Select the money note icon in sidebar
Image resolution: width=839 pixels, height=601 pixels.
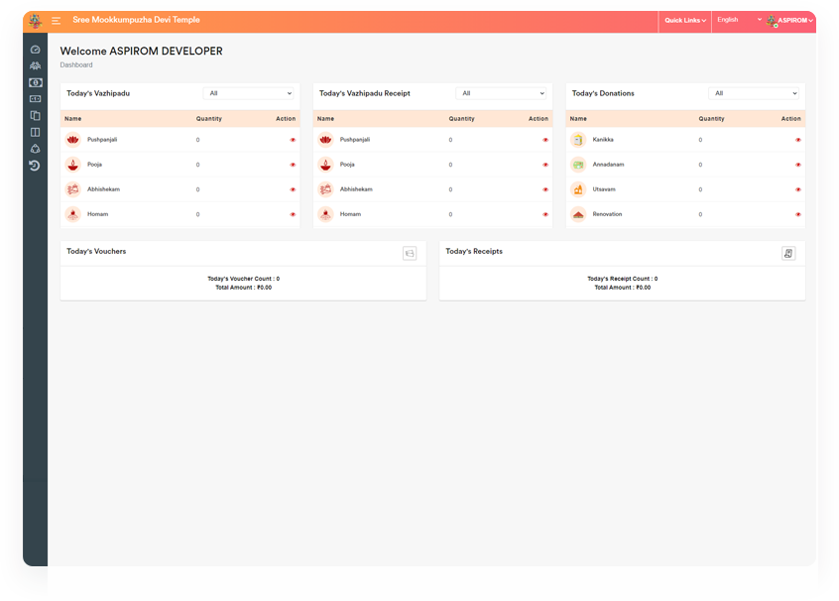pyautogui.click(x=36, y=82)
